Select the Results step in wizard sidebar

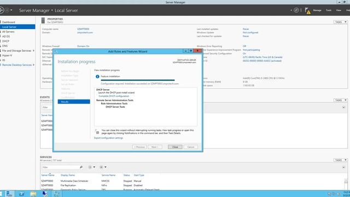pos(74,102)
